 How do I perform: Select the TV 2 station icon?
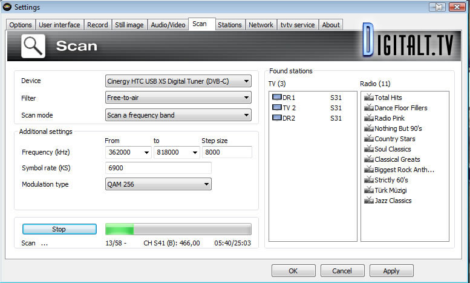pos(276,108)
